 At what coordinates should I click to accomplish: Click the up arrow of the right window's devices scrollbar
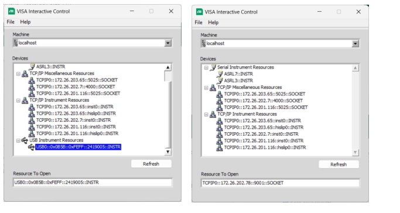point(355,68)
